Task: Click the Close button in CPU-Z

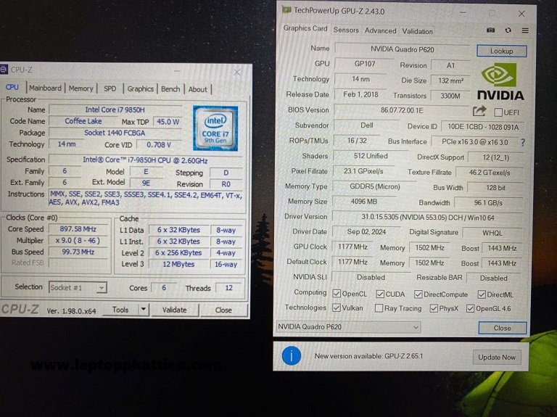Action: tap(223, 310)
